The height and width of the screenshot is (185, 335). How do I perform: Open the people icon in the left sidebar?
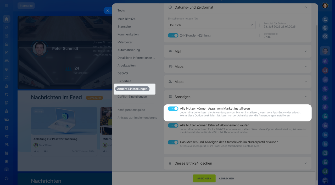coord(7,44)
